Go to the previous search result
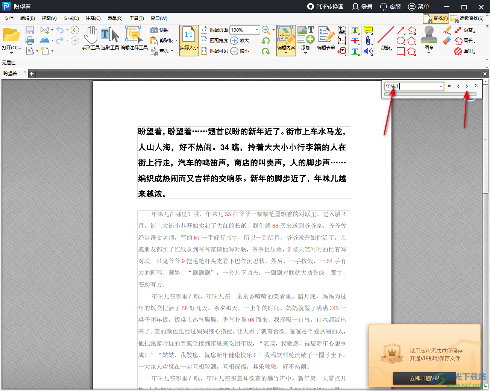This screenshot has height=391, width=490. (458, 86)
